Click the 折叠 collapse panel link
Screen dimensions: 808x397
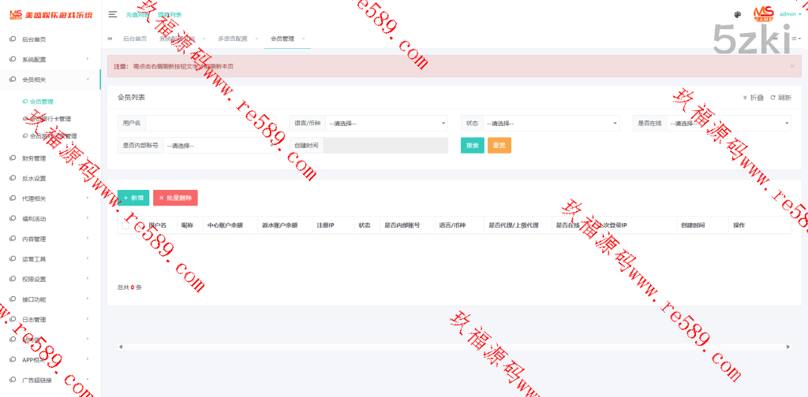753,98
